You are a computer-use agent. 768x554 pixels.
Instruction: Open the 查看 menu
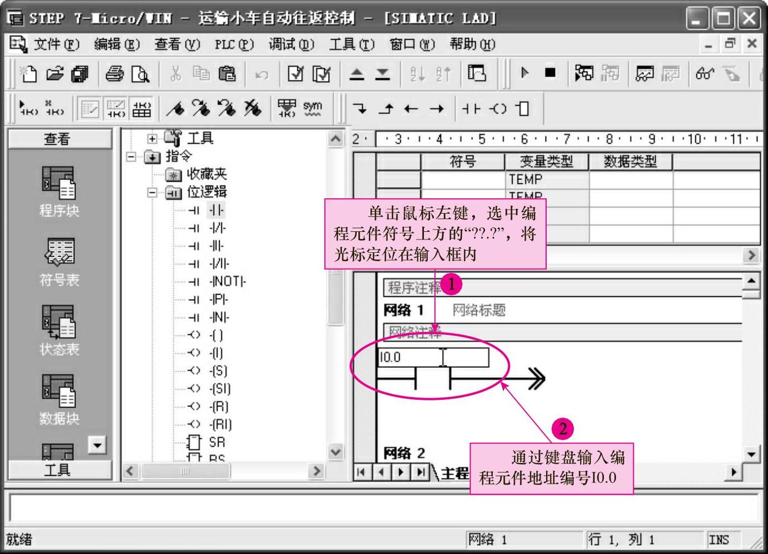(x=177, y=44)
